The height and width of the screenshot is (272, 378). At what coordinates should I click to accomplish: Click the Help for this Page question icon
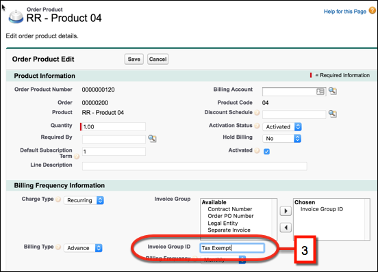point(373,10)
